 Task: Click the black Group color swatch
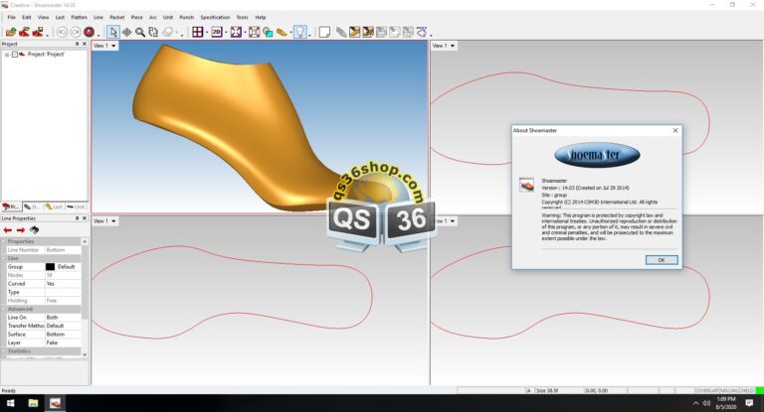coord(50,267)
